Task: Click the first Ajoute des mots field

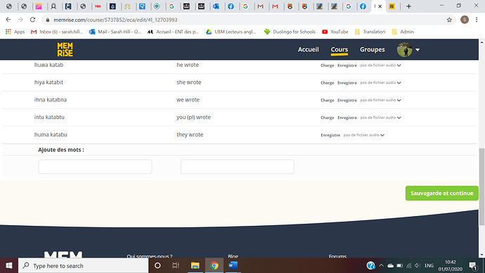Action: pyautogui.click(x=95, y=167)
